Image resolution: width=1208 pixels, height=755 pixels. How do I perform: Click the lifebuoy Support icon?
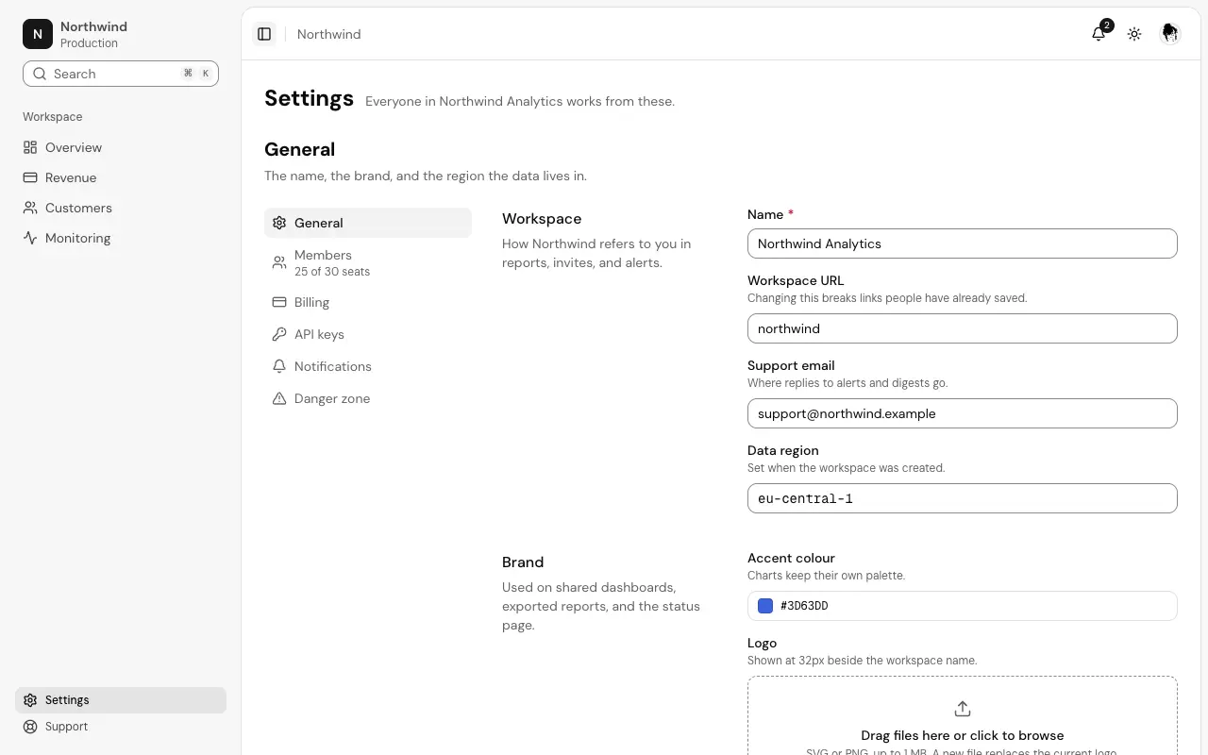[x=30, y=727]
